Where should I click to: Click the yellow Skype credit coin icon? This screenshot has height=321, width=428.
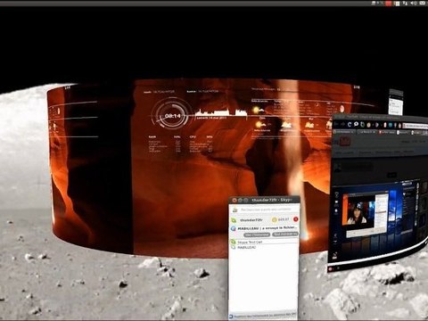click(x=275, y=219)
